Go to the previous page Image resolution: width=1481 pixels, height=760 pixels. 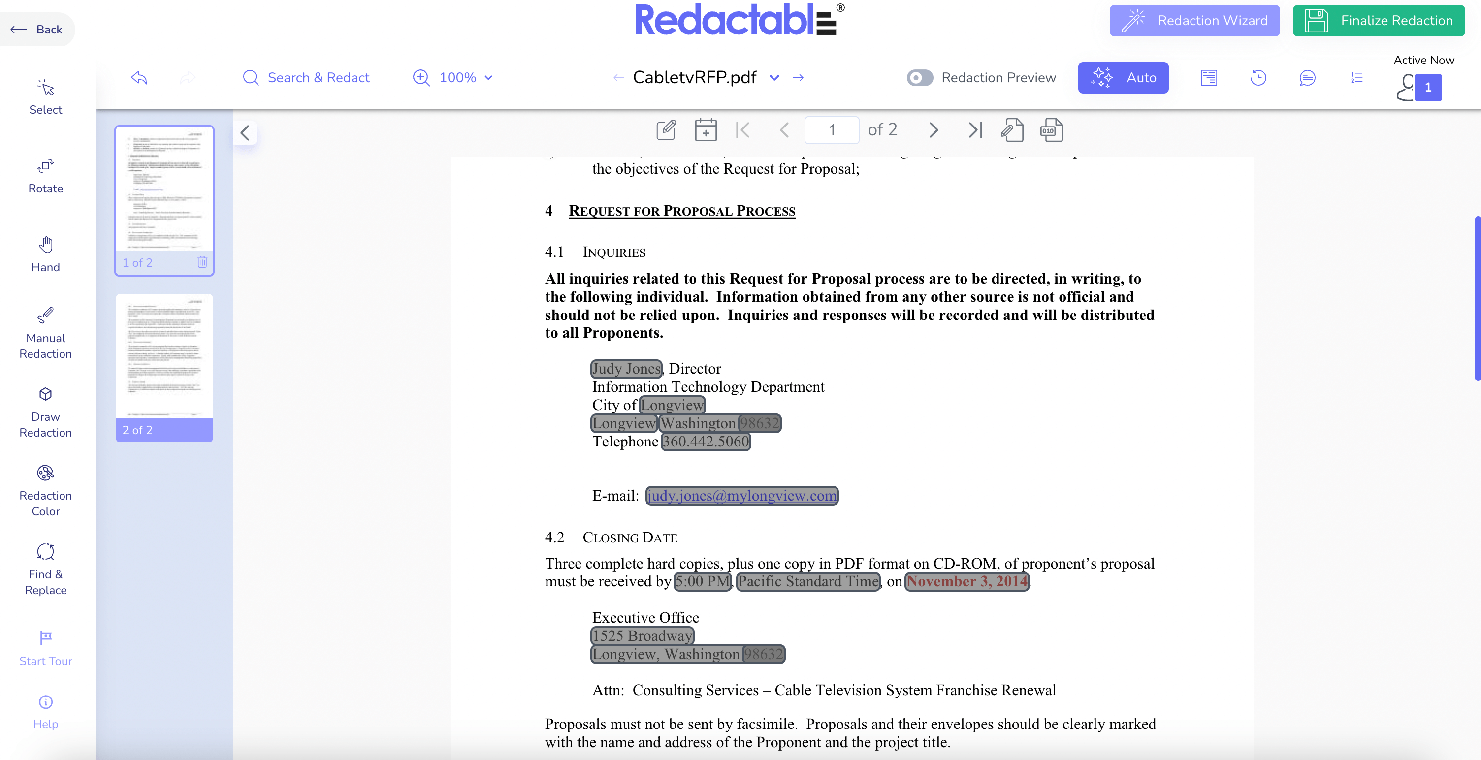pos(784,130)
